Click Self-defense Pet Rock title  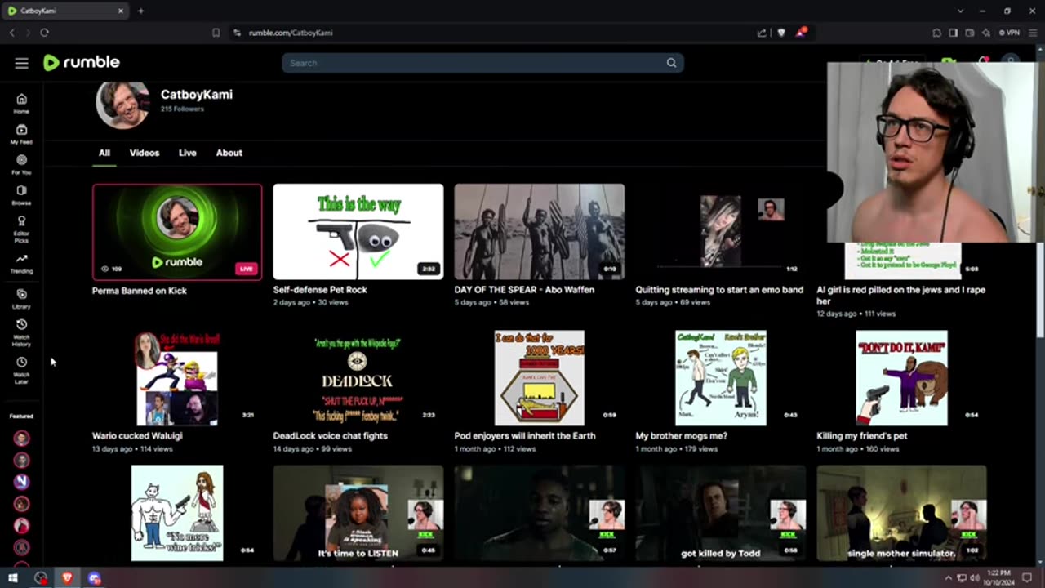[x=320, y=290]
